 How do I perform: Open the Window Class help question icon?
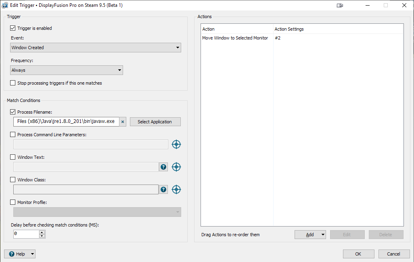click(x=163, y=189)
